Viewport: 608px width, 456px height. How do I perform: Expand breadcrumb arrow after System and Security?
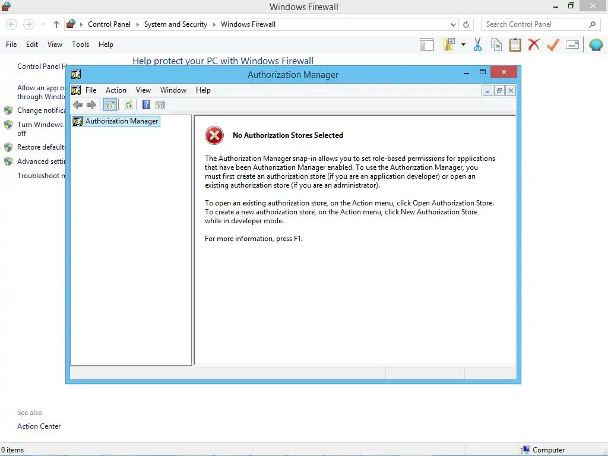(214, 24)
